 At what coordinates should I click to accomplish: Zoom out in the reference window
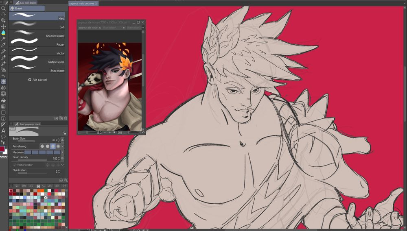click(105, 133)
